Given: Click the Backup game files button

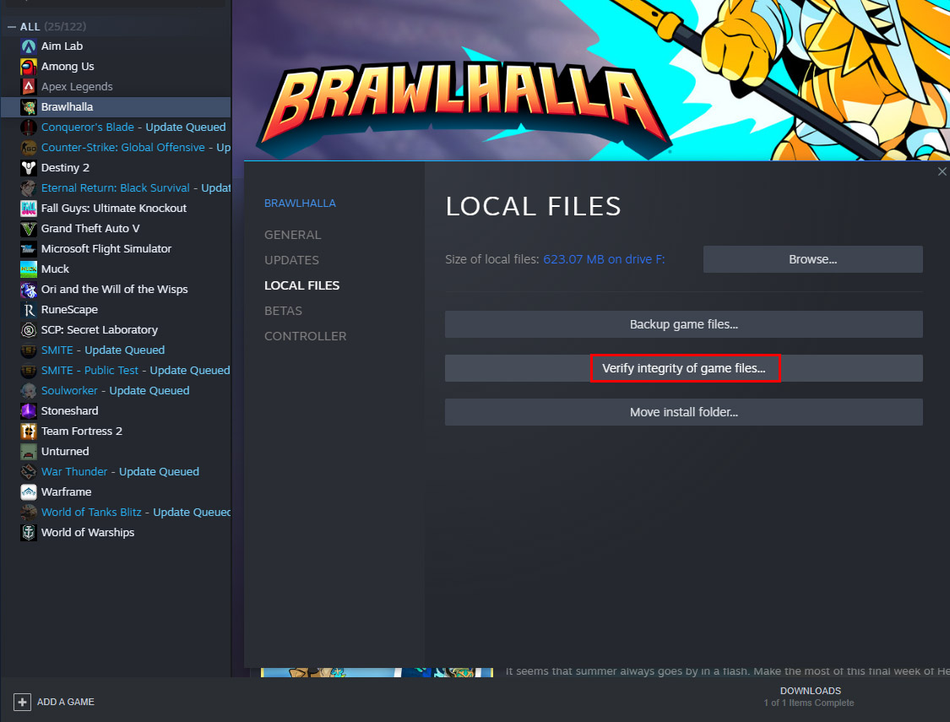Looking at the screenshot, I should pyautogui.click(x=684, y=323).
